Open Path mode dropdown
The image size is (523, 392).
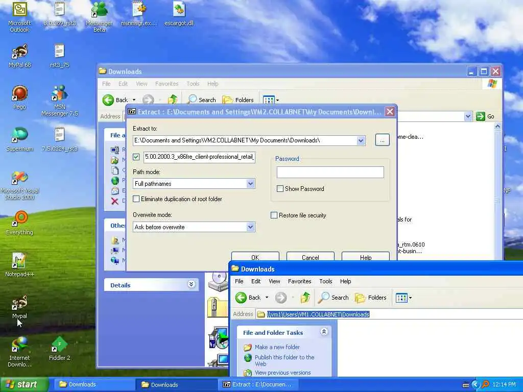point(250,184)
